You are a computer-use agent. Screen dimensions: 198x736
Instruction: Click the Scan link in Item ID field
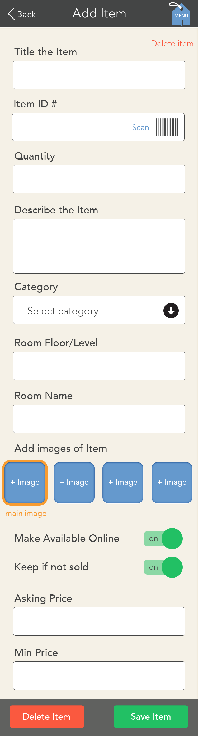coord(140,128)
